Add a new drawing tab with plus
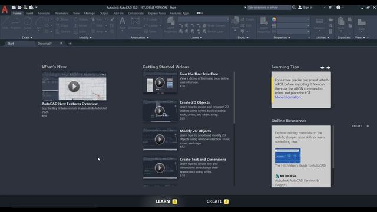This screenshot has width=377, height=212. pyautogui.click(x=70, y=44)
